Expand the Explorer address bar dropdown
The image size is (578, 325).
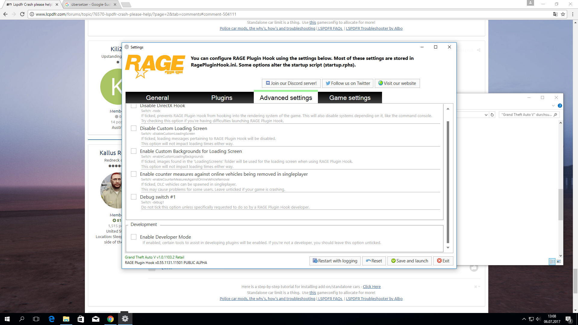point(486,115)
